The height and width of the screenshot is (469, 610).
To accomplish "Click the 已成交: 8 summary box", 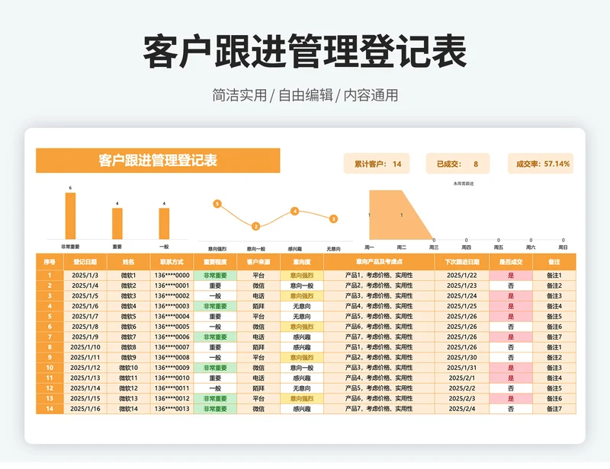I will [457, 164].
